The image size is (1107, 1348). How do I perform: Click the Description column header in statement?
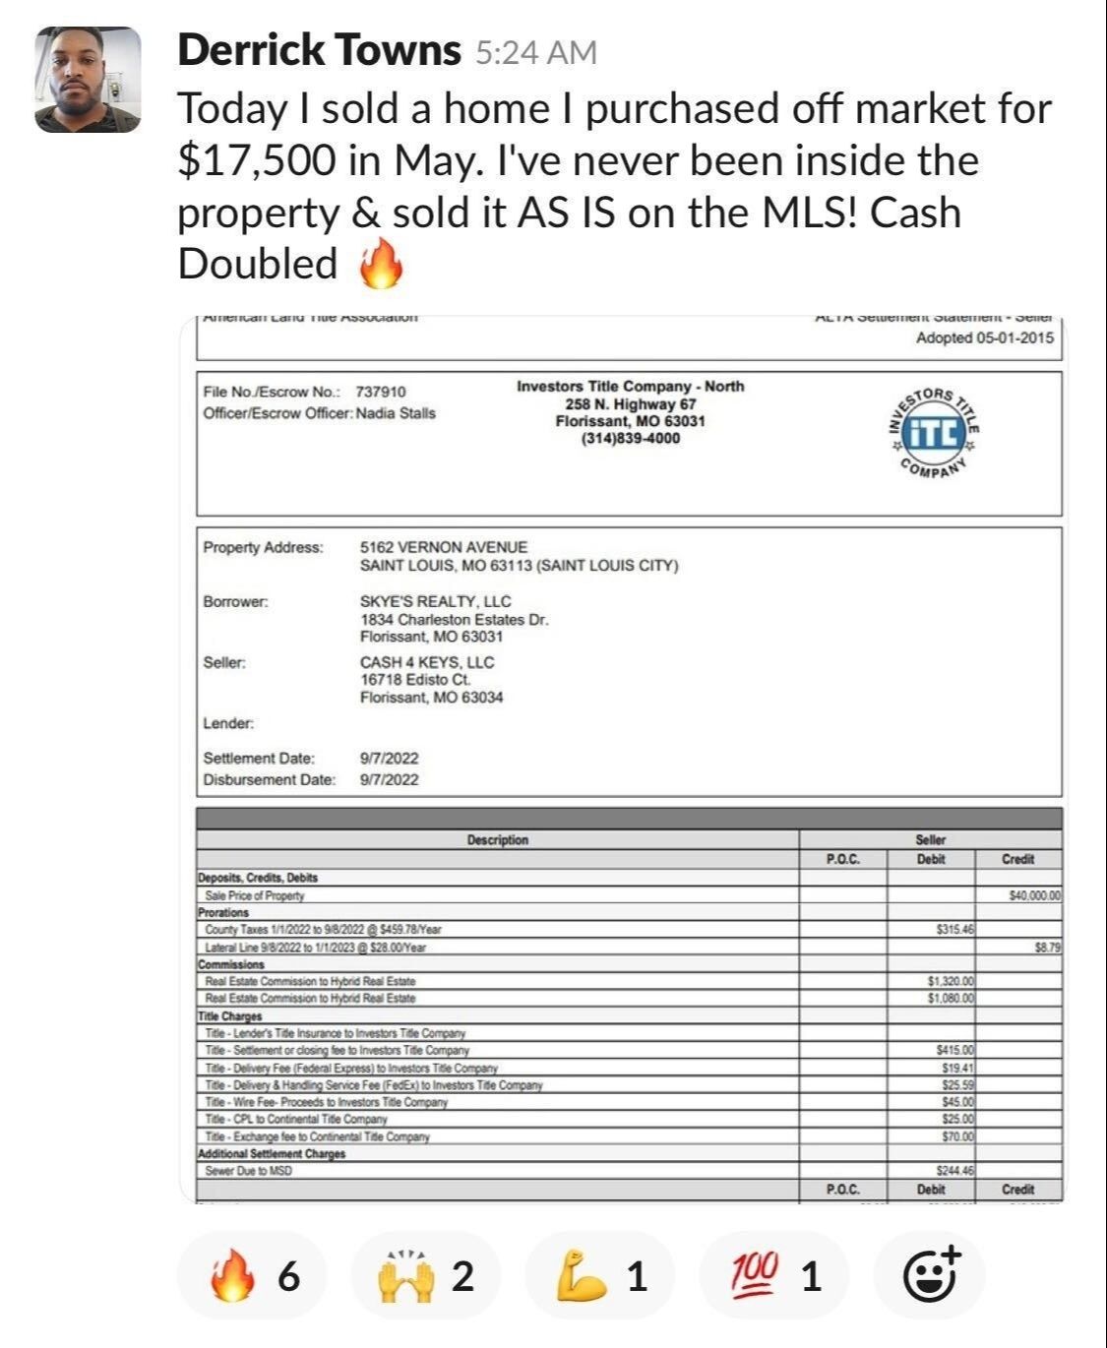[x=498, y=840]
